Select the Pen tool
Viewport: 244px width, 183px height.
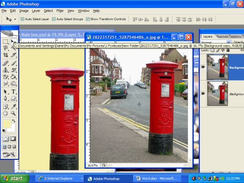click(5, 98)
